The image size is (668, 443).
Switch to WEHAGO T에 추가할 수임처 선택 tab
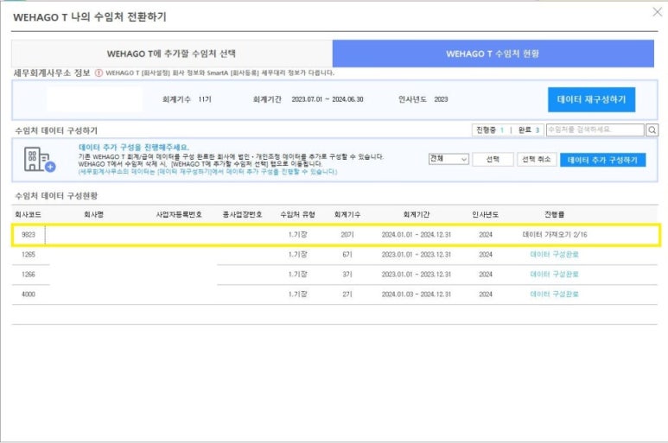click(172, 54)
